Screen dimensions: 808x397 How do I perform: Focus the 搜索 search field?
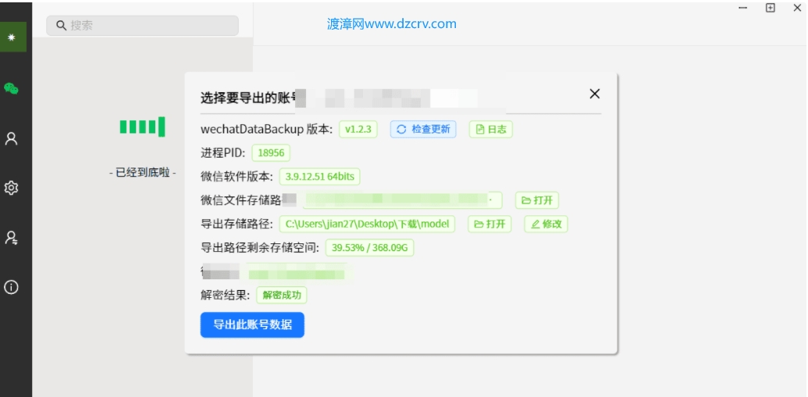click(142, 25)
